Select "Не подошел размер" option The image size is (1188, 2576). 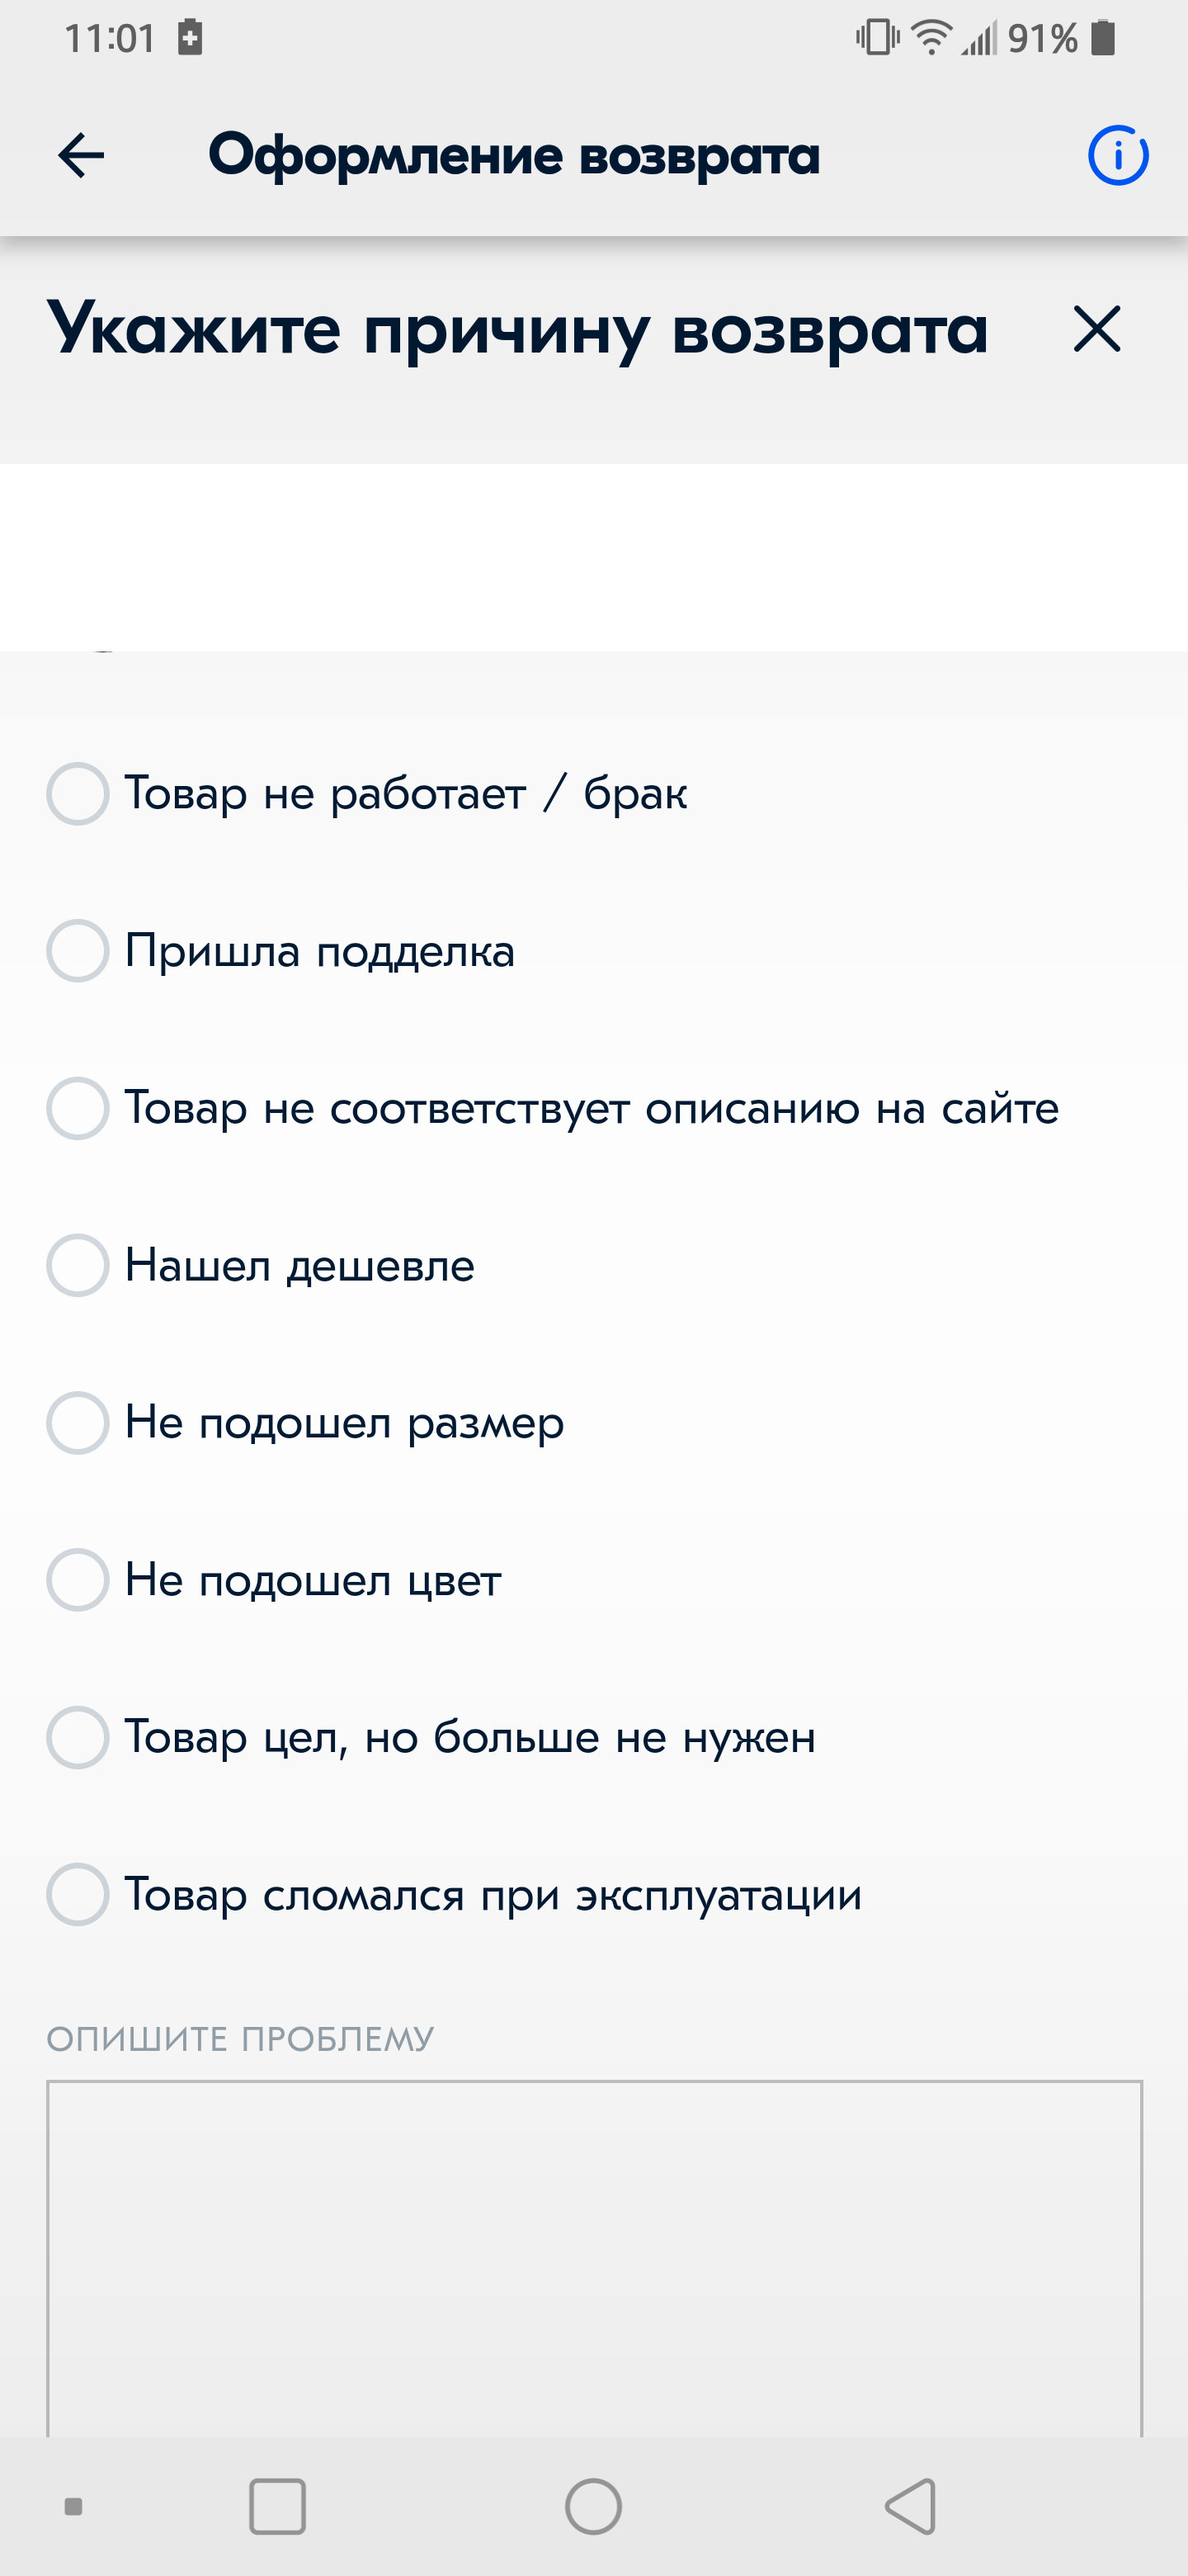tap(78, 1422)
